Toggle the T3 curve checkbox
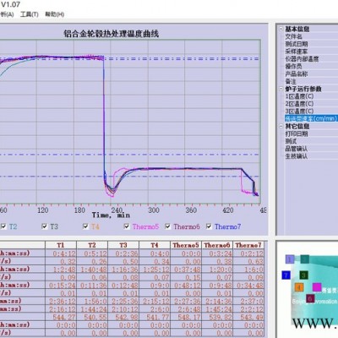Screen dimensions: 338x338 (45, 226)
